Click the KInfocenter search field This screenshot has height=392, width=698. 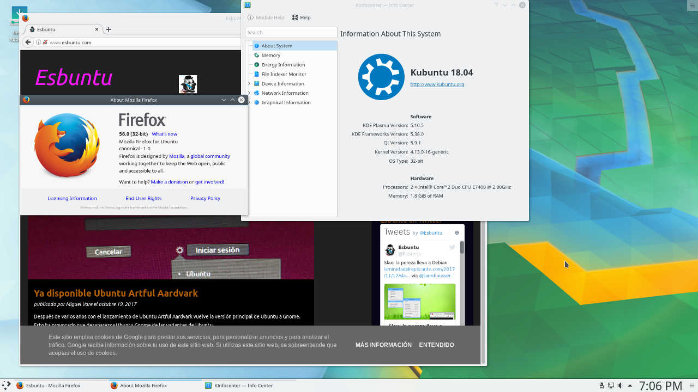click(291, 32)
